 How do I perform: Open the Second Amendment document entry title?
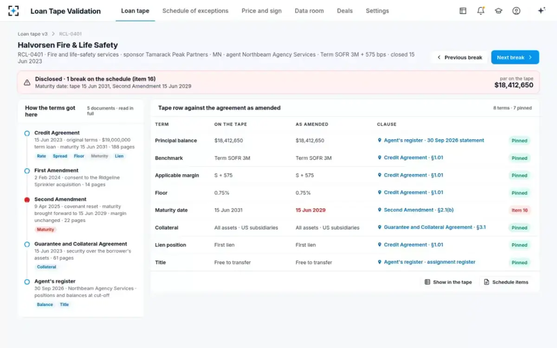click(x=60, y=199)
